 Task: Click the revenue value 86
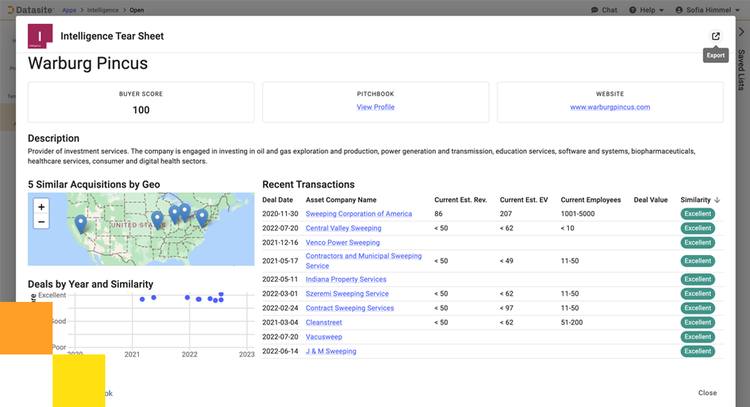[x=438, y=214]
